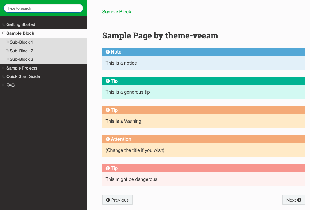Click the right arrow icon on Next
Viewport: 310px width, 210px height.
point(299,200)
